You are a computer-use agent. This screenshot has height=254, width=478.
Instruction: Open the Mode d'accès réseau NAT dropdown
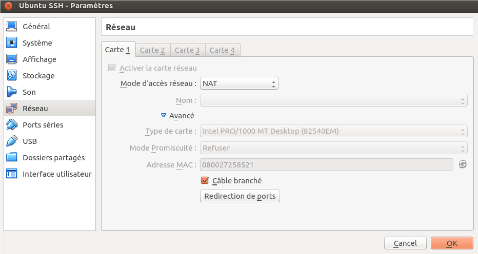click(x=239, y=83)
